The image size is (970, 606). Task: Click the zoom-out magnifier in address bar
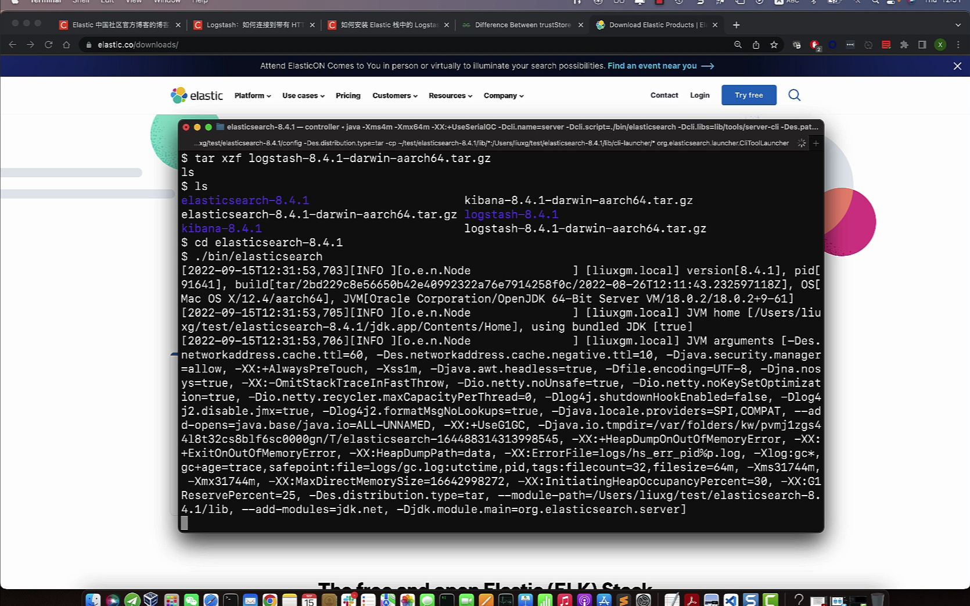(738, 45)
